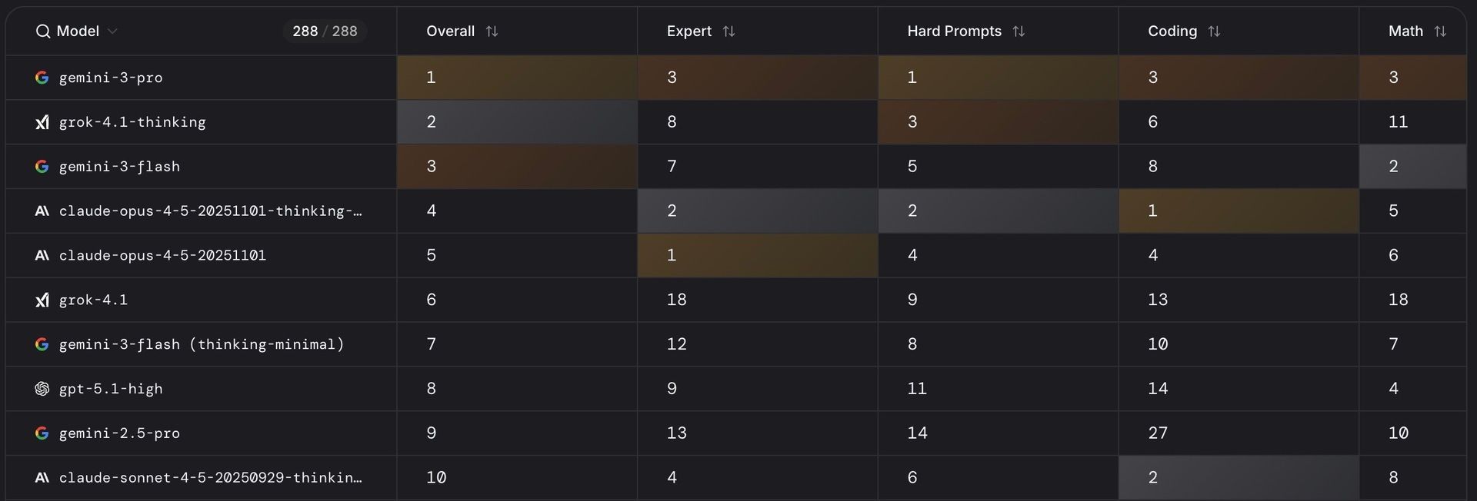Viewport: 1477px width, 501px height.
Task: Click gemini-3-pro's highlighted Overall rank cell
Action: (x=517, y=78)
